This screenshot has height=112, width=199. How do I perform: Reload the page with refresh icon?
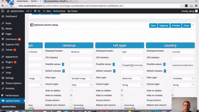tap(11, 6)
